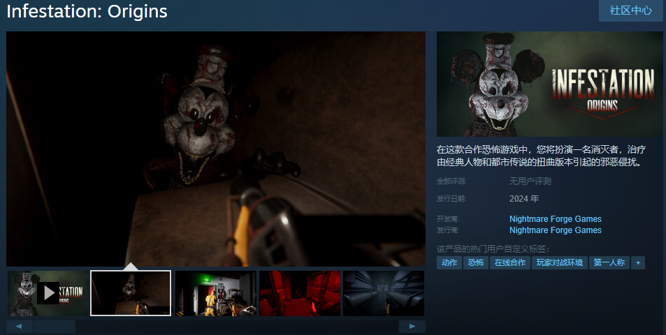This screenshot has height=335, width=666.
Task: Click the 玩家对战环境 tag
Action: [x=559, y=262]
